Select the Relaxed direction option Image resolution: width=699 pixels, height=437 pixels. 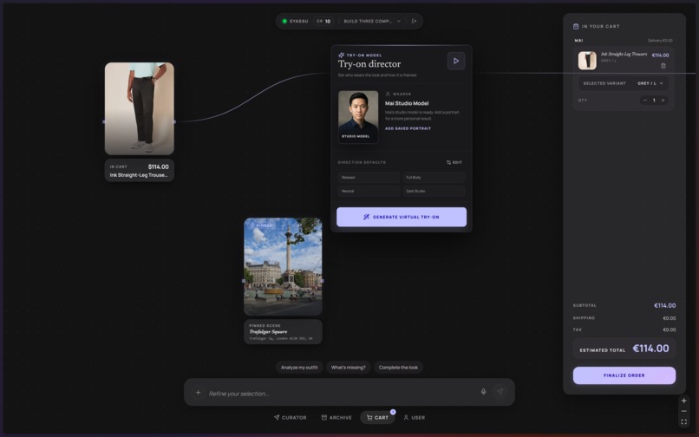pyautogui.click(x=369, y=178)
